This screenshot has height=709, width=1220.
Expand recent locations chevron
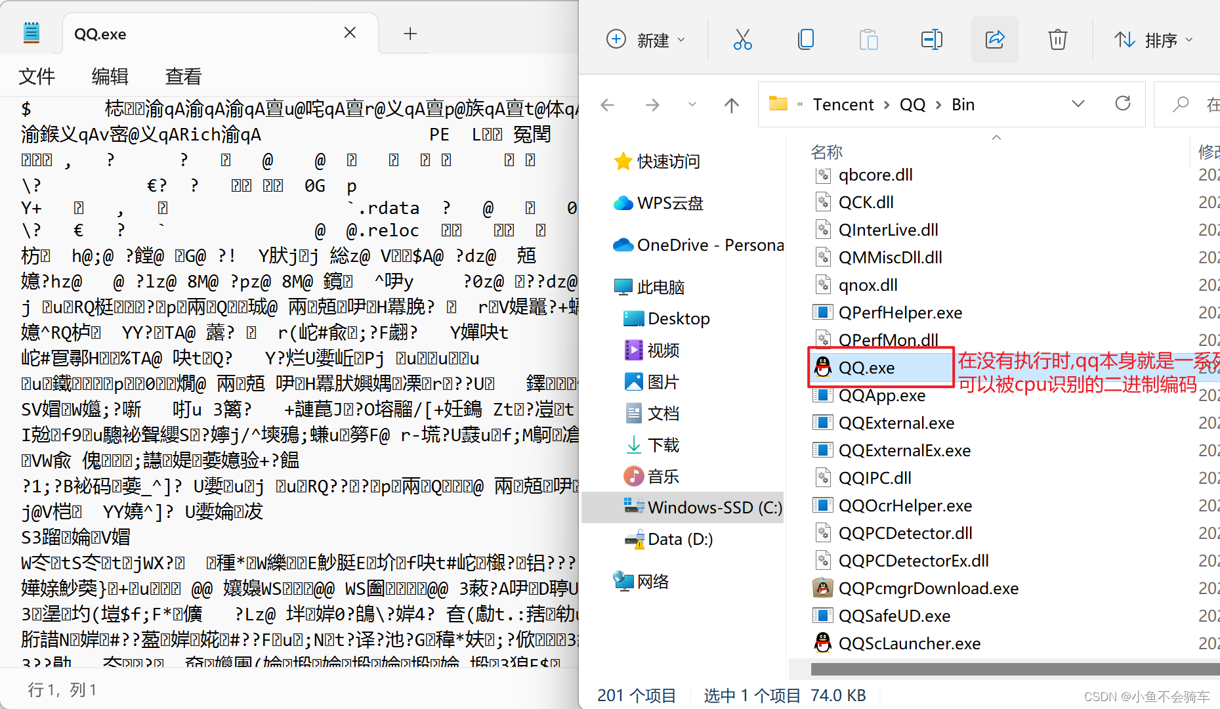(x=692, y=104)
